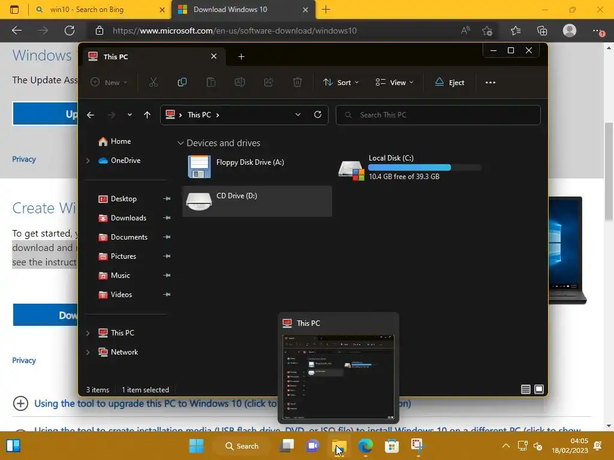Expand the address bar history dropdown
The image size is (614, 460).
(x=297, y=114)
